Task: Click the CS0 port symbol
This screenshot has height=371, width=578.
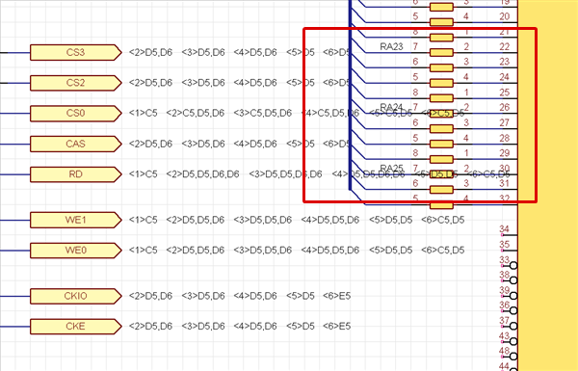Action: (x=75, y=113)
